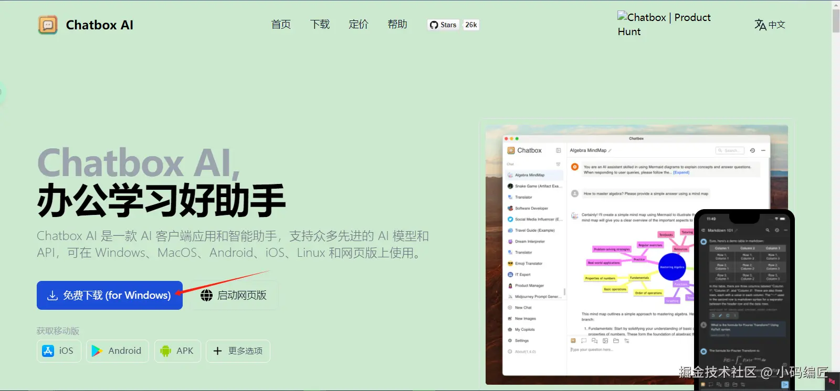
Task: Click 免费下载 (for Windows) button
Action: pos(110,295)
